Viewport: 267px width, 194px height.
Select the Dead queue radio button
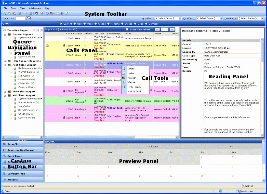click(135, 24)
